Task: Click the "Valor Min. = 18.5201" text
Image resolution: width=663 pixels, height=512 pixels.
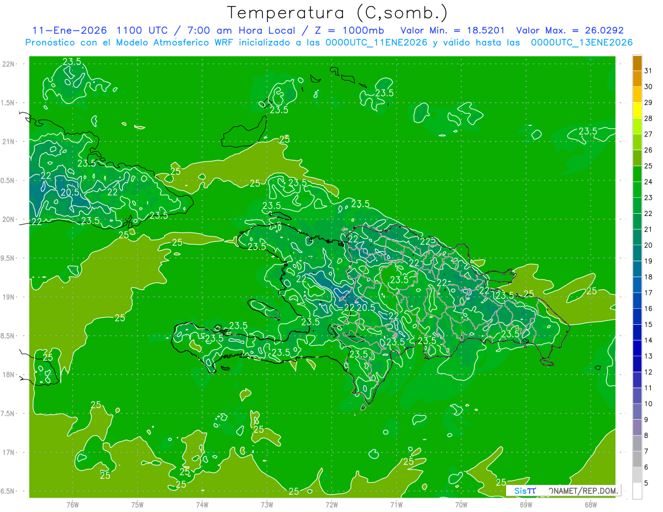Action: pos(452,31)
